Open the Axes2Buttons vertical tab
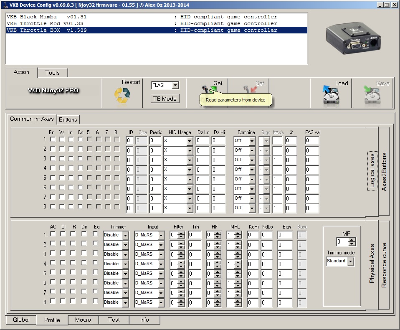 click(x=385, y=171)
